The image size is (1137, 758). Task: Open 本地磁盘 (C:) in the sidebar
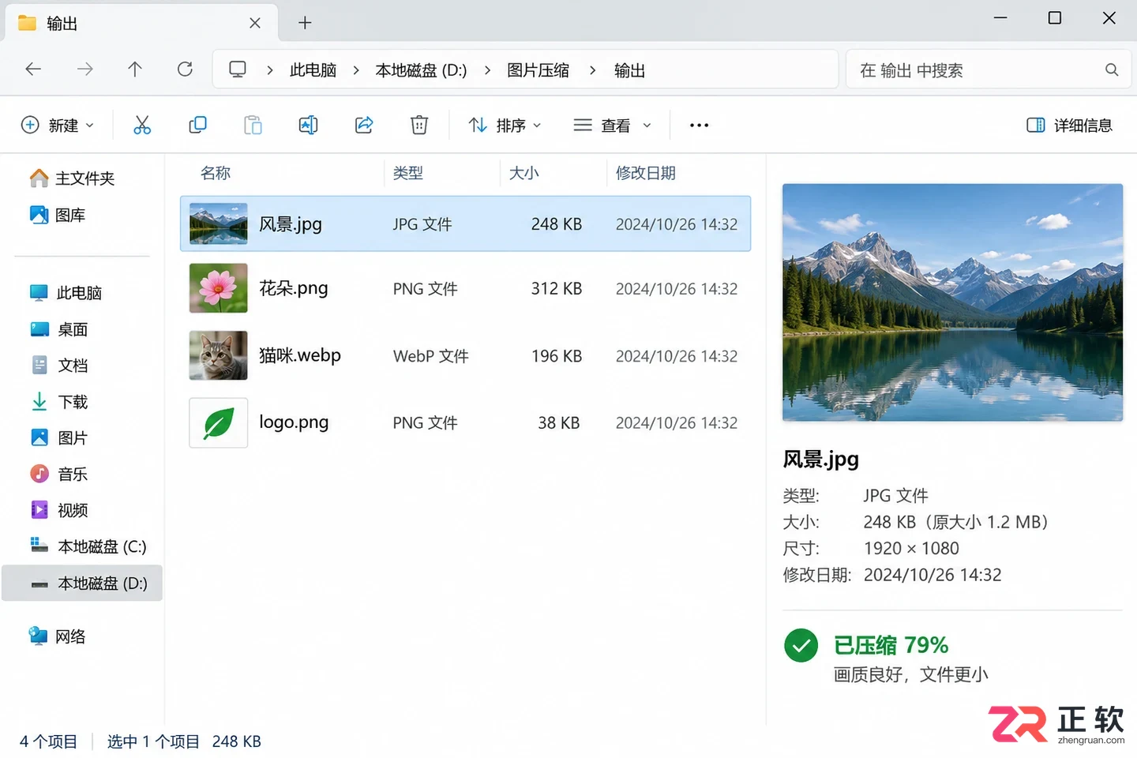(88, 546)
